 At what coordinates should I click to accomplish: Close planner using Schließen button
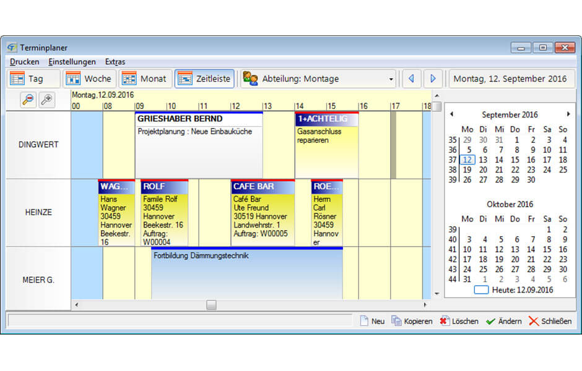[x=550, y=321]
